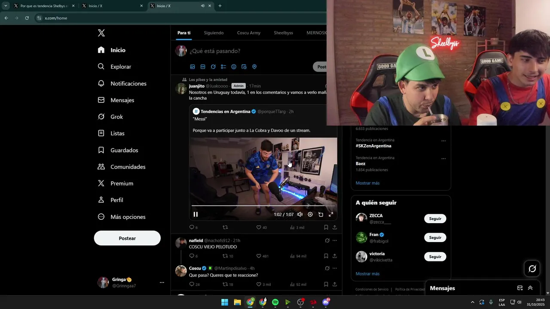Screen dimensions: 550x309
Task: Switch to 'Por que es tendencia Shelbys' browser tab
Action: coord(44,6)
